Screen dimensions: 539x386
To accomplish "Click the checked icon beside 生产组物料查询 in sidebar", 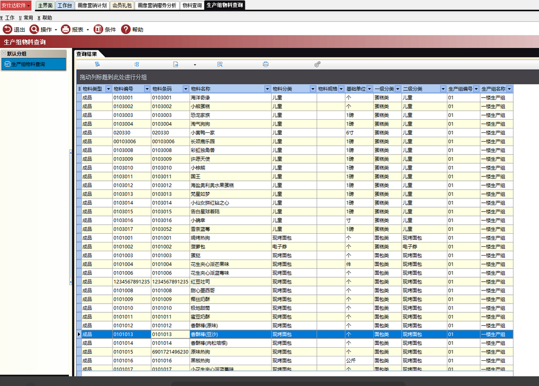I will 7,64.
